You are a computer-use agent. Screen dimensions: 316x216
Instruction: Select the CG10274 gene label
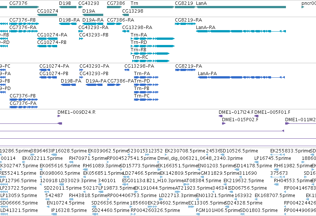(48, 11)
